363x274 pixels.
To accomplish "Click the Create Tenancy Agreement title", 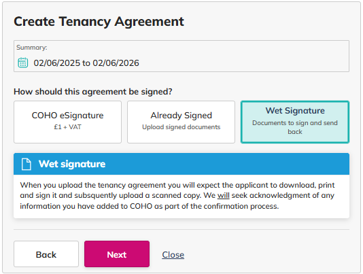I will 99,22.
